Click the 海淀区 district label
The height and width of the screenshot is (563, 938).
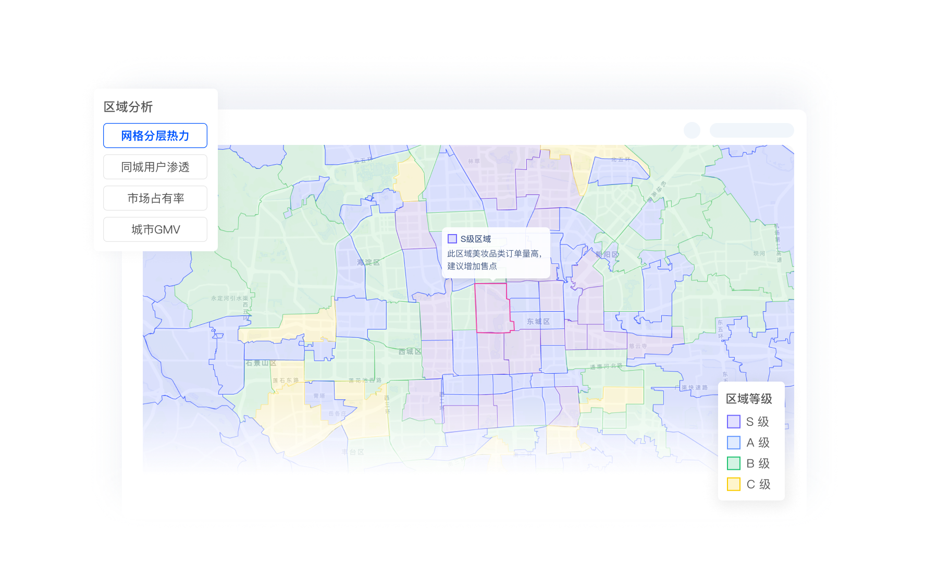[x=368, y=262]
